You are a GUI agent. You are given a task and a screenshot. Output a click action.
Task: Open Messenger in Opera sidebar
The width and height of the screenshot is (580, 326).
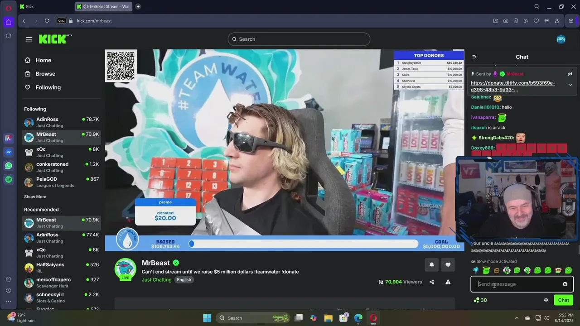[x=9, y=152]
